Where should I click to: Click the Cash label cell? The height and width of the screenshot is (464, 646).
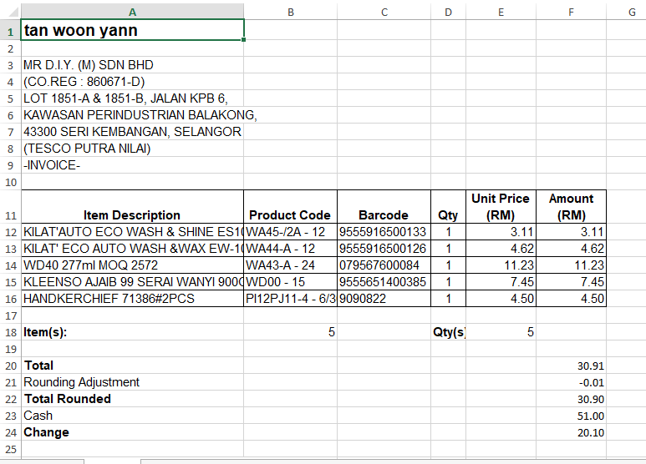coord(132,416)
